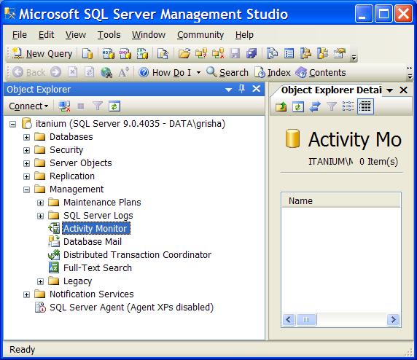
Task: Expand the SQL Server Logs folder
Action: 40,216
